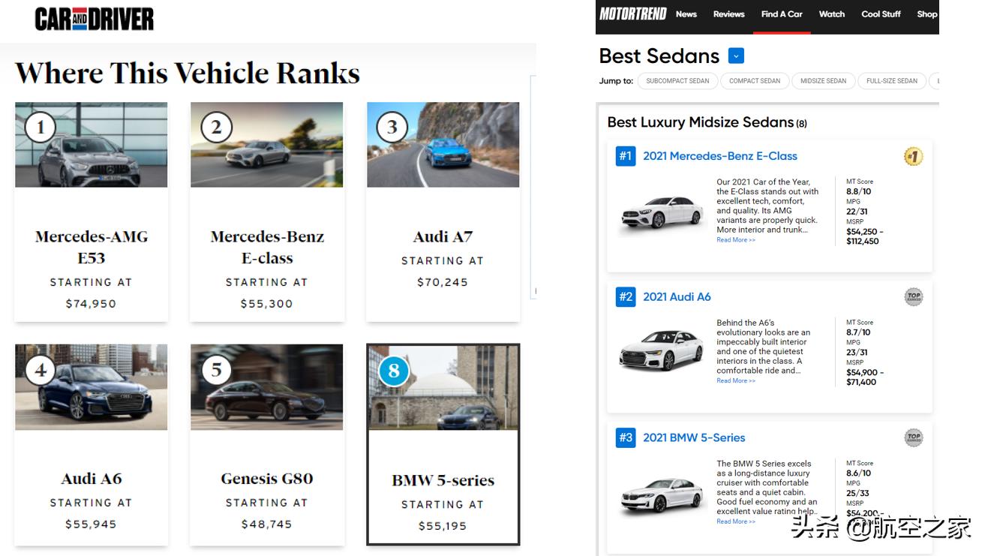Screen dimensions: 988x556
Task: Click the Top Ranked medal on Audi A6 listing
Action: 913,297
